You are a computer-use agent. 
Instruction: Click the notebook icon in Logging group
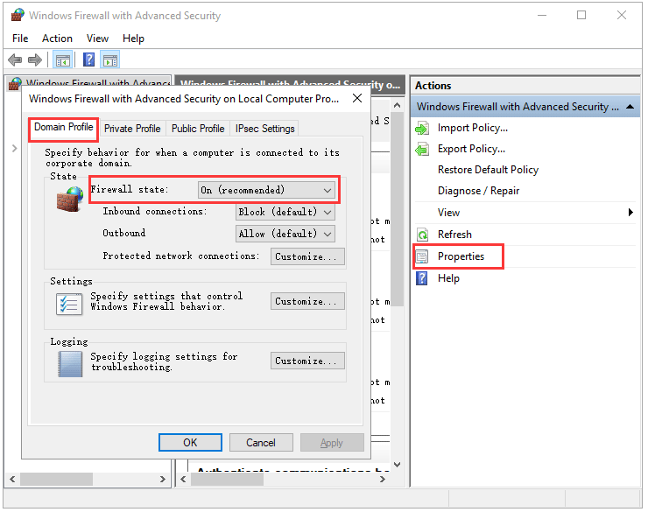[x=70, y=364]
